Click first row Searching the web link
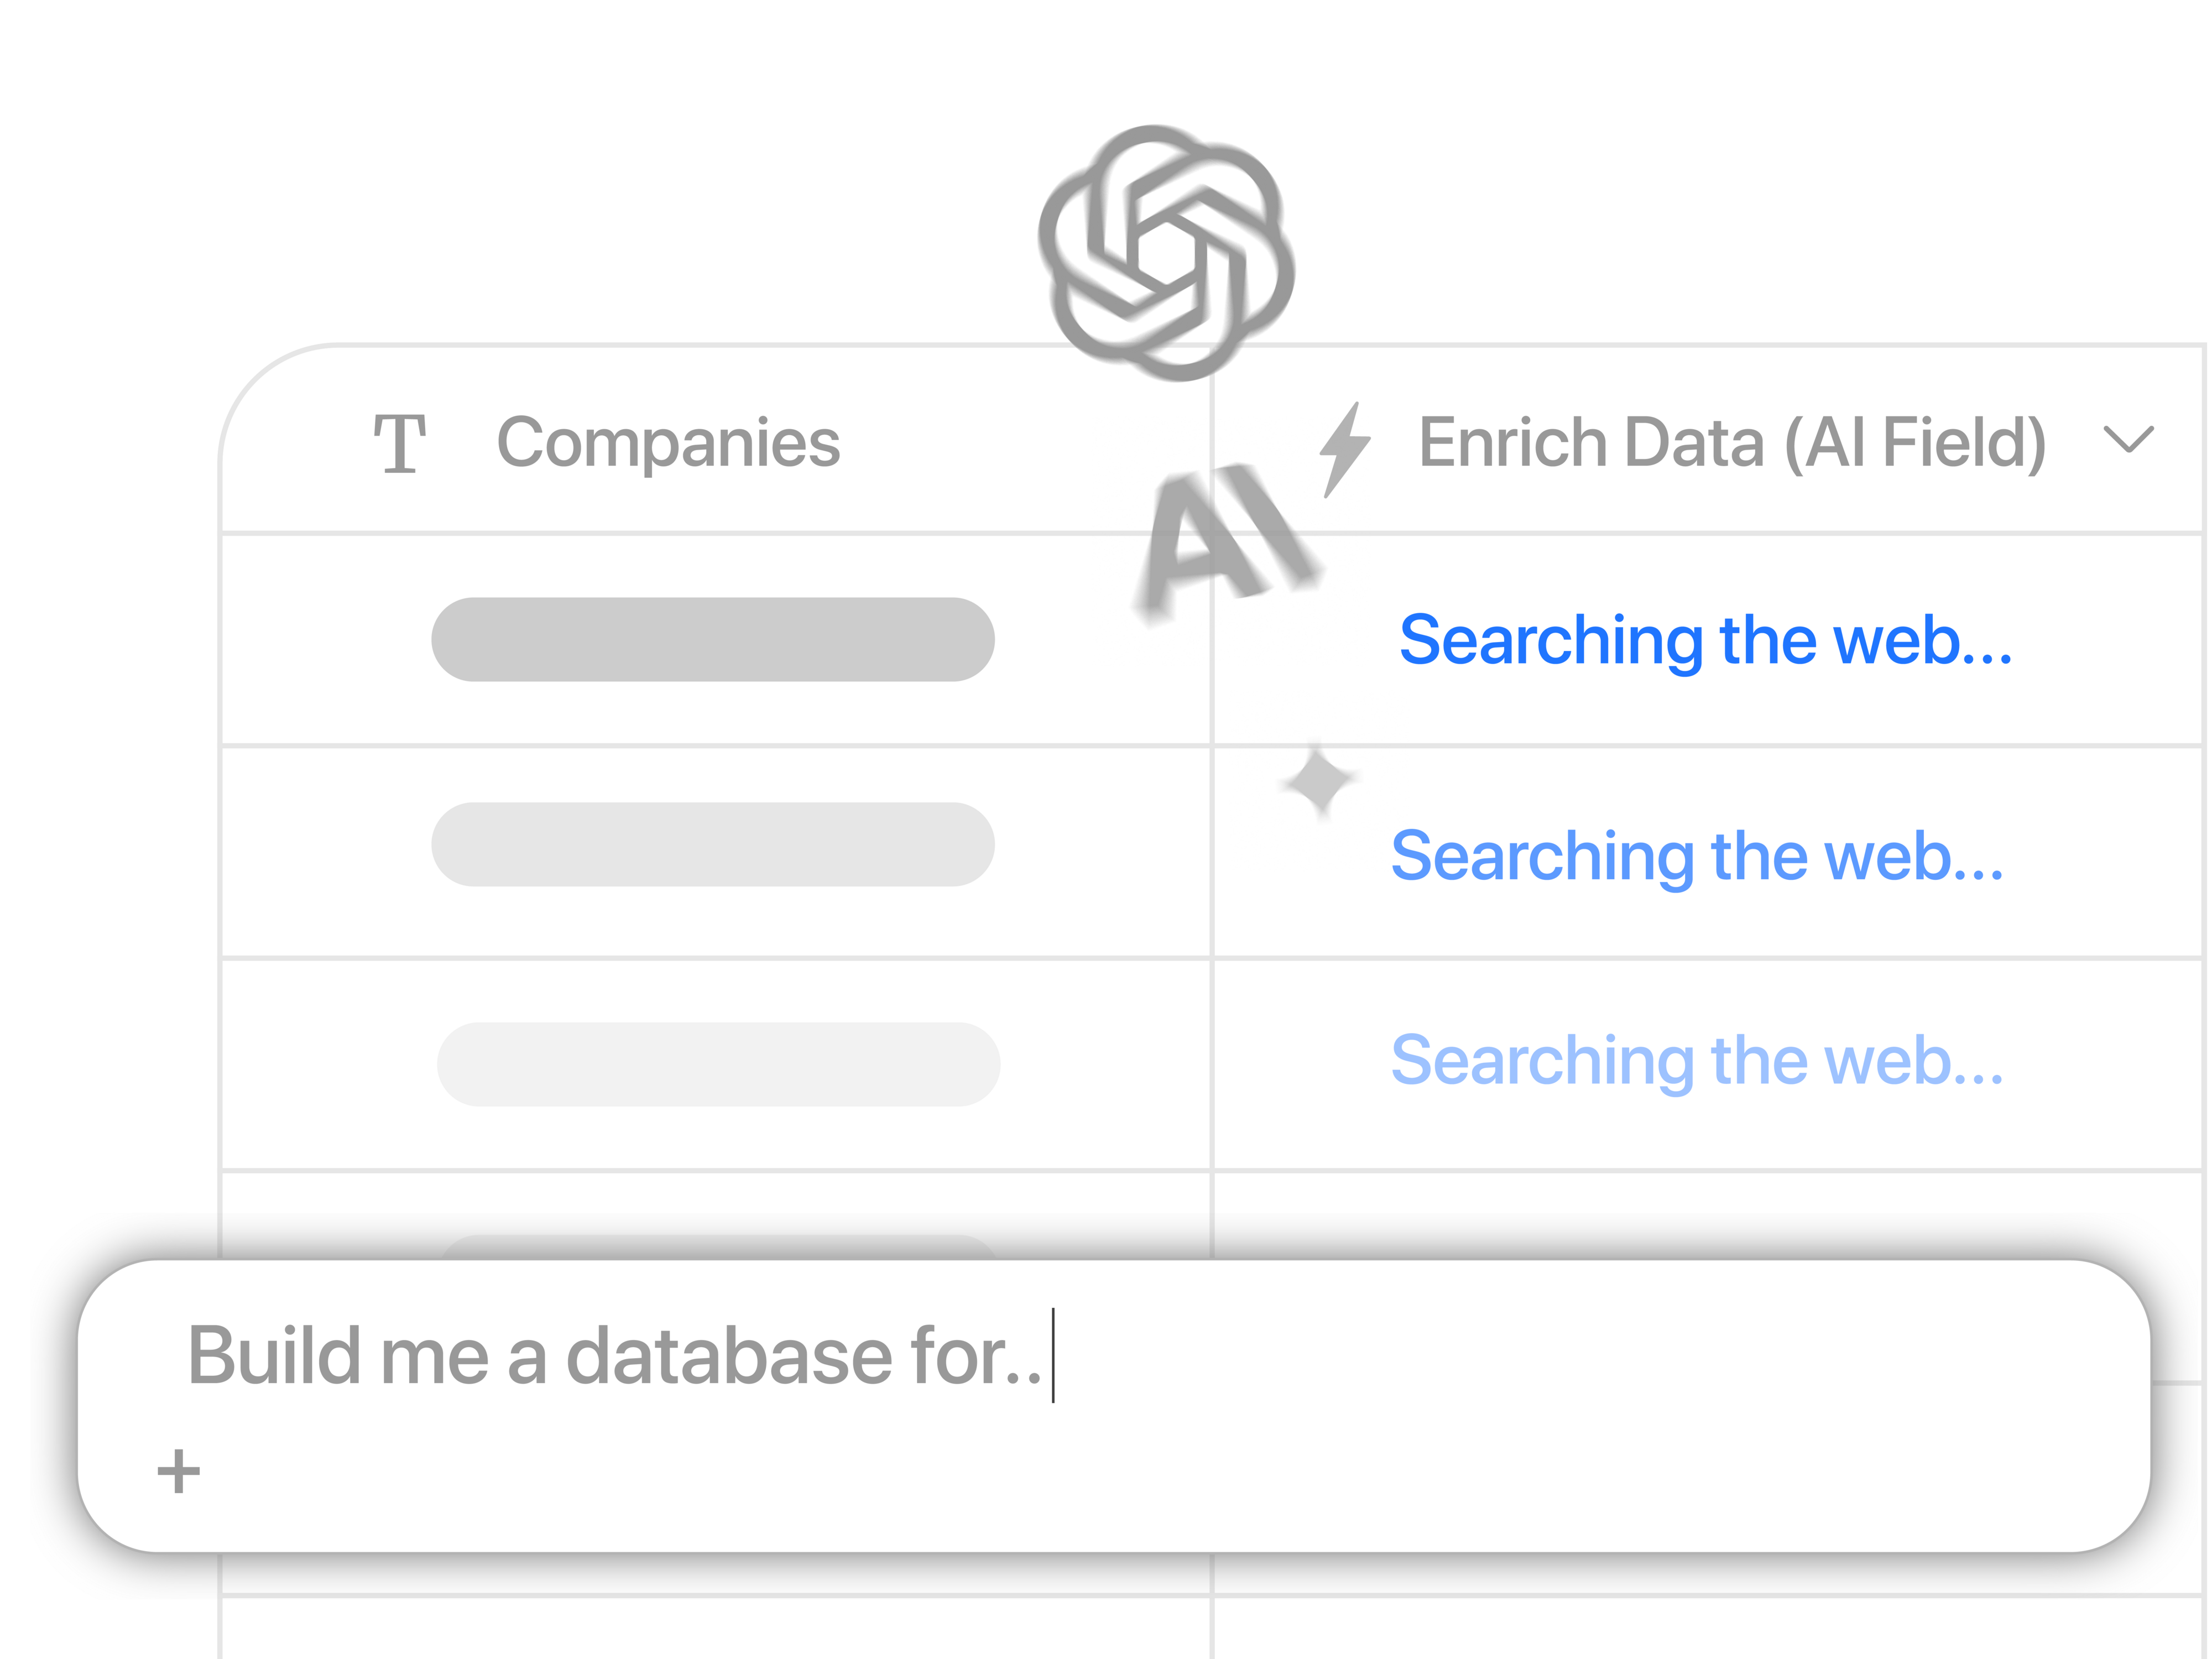This screenshot has width=2212, height=1659. [x=1705, y=640]
